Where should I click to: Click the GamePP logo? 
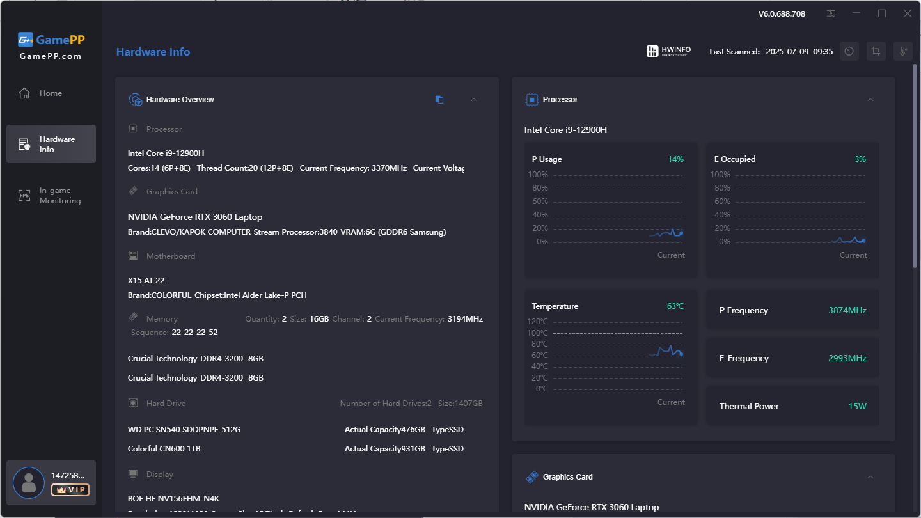tap(51, 40)
